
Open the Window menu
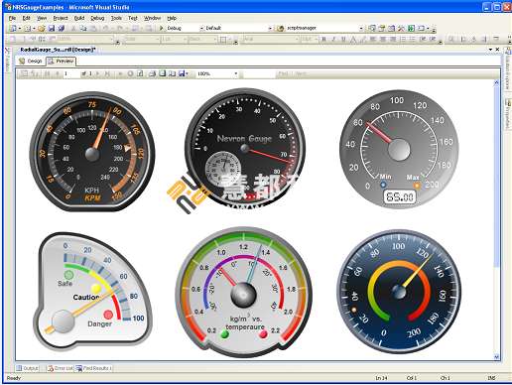pos(152,18)
